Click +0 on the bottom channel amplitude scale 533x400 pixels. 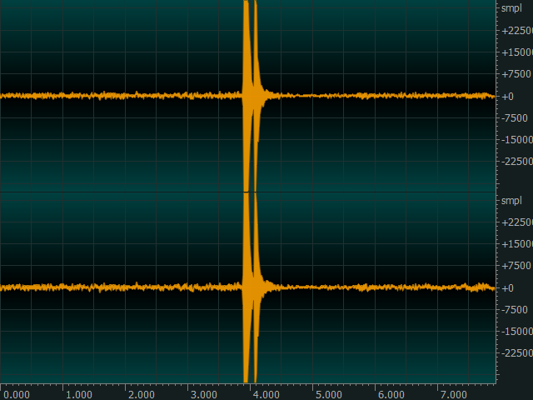(x=508, y=288)
